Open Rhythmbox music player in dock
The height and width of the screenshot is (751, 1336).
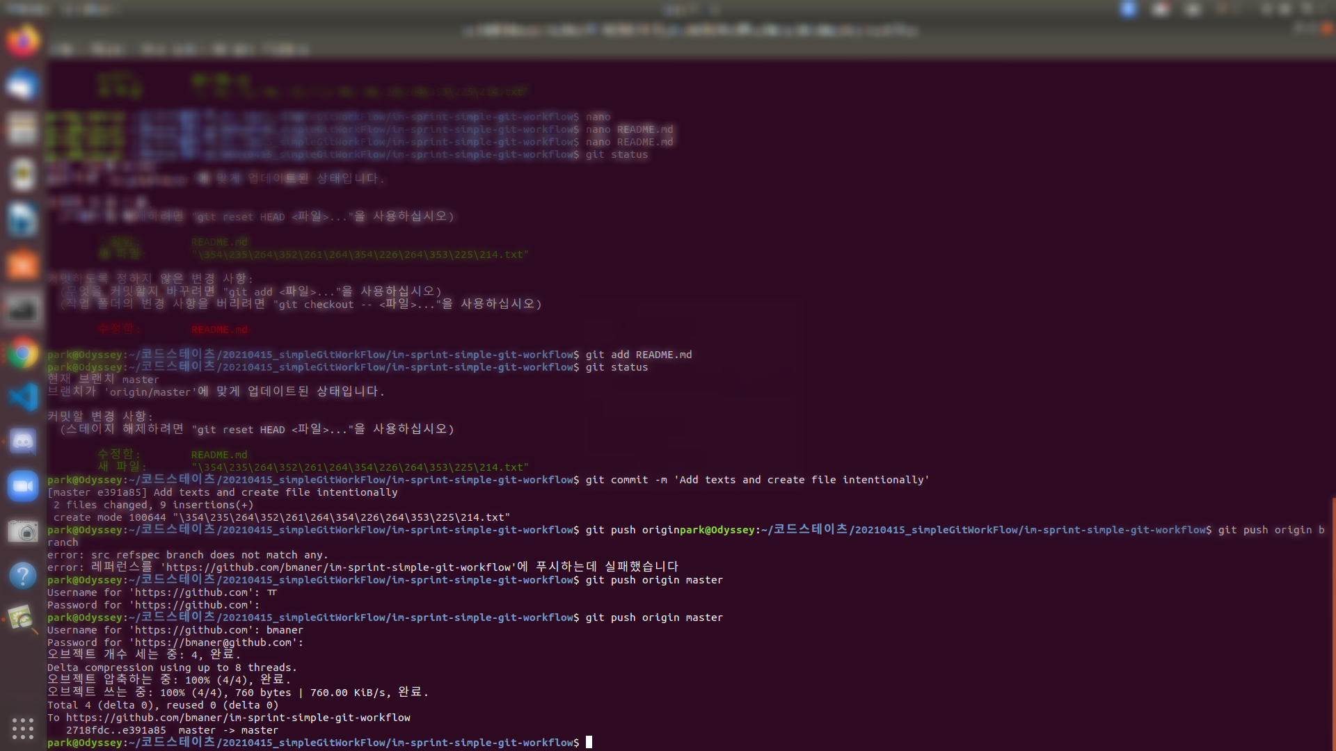(23, 174)
